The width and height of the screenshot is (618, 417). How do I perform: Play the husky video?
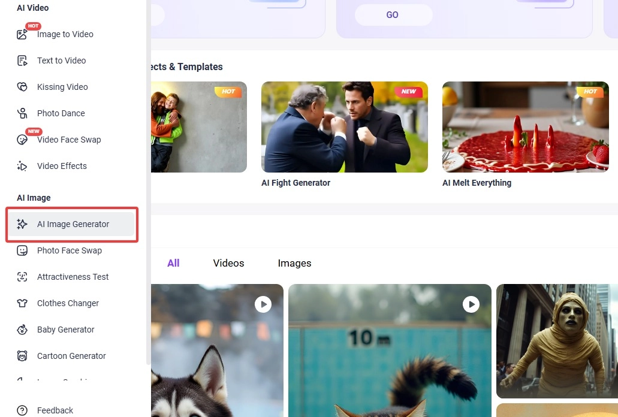(263, 304)
